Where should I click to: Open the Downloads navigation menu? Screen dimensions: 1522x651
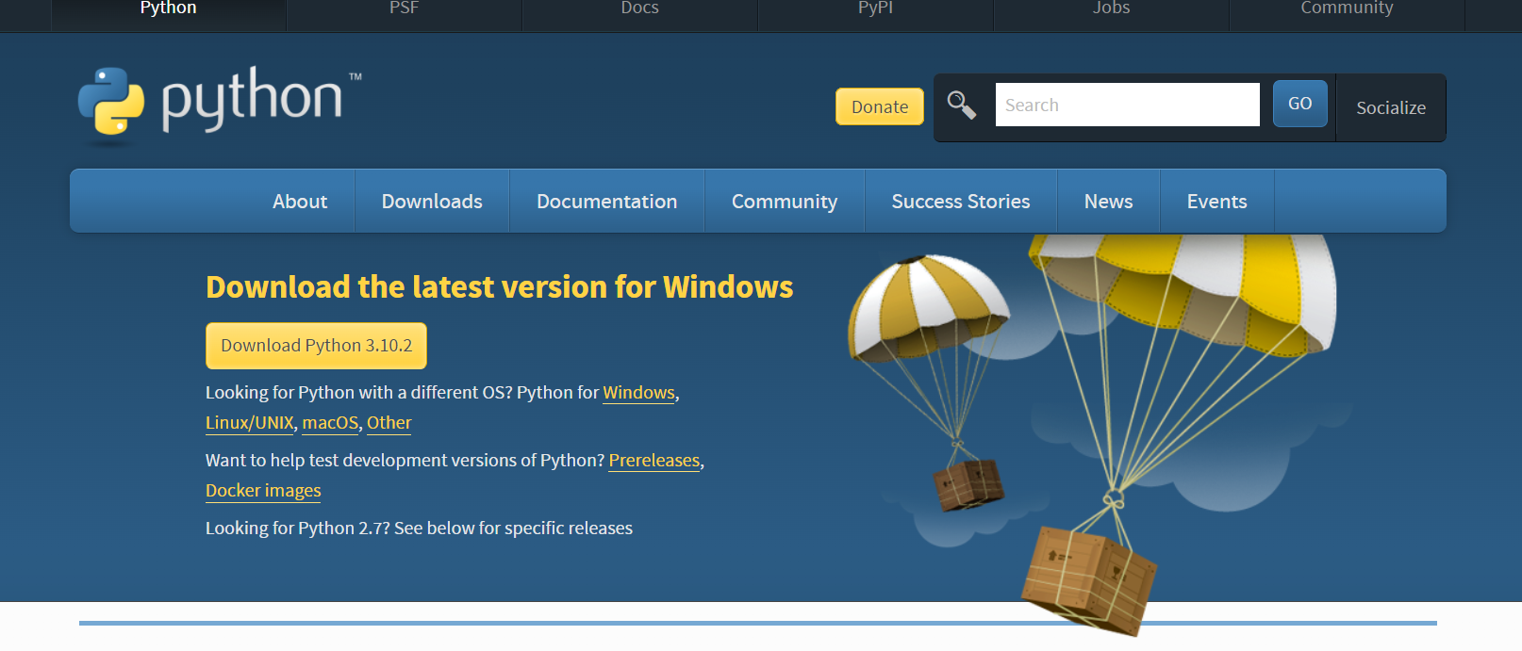[x=432, y=201]
